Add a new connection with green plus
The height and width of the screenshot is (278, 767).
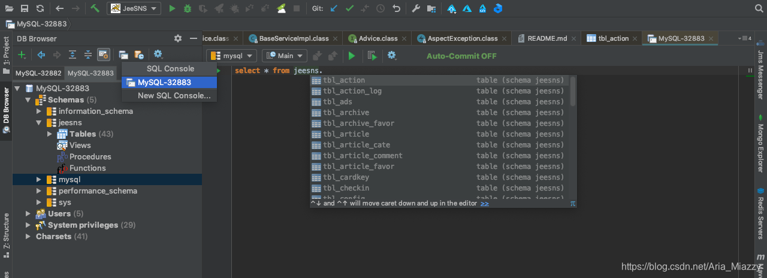coord(22,55)
